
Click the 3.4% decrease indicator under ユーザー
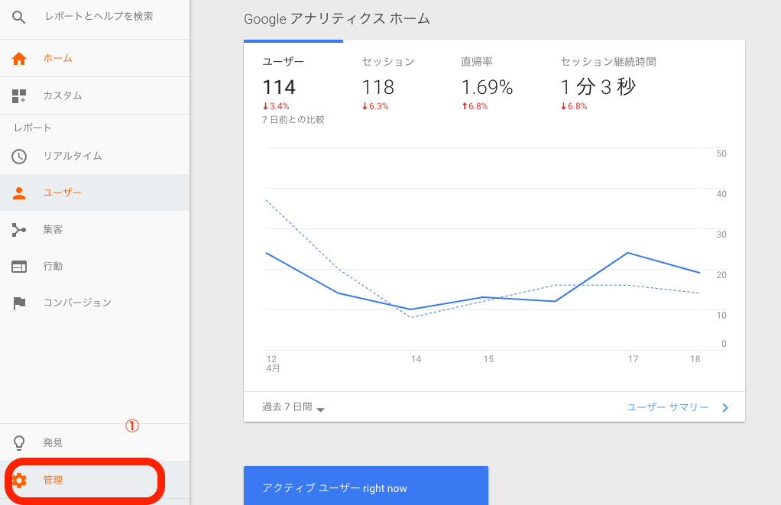[276, 106]
